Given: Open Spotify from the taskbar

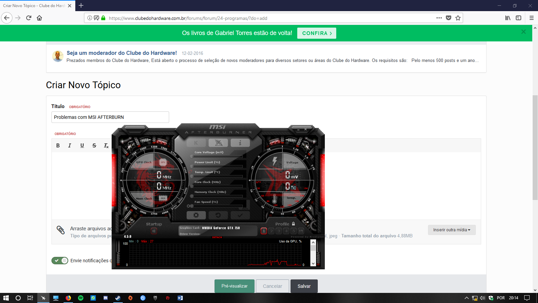Looking at the screenshot, I should click(x=81, y=298).
